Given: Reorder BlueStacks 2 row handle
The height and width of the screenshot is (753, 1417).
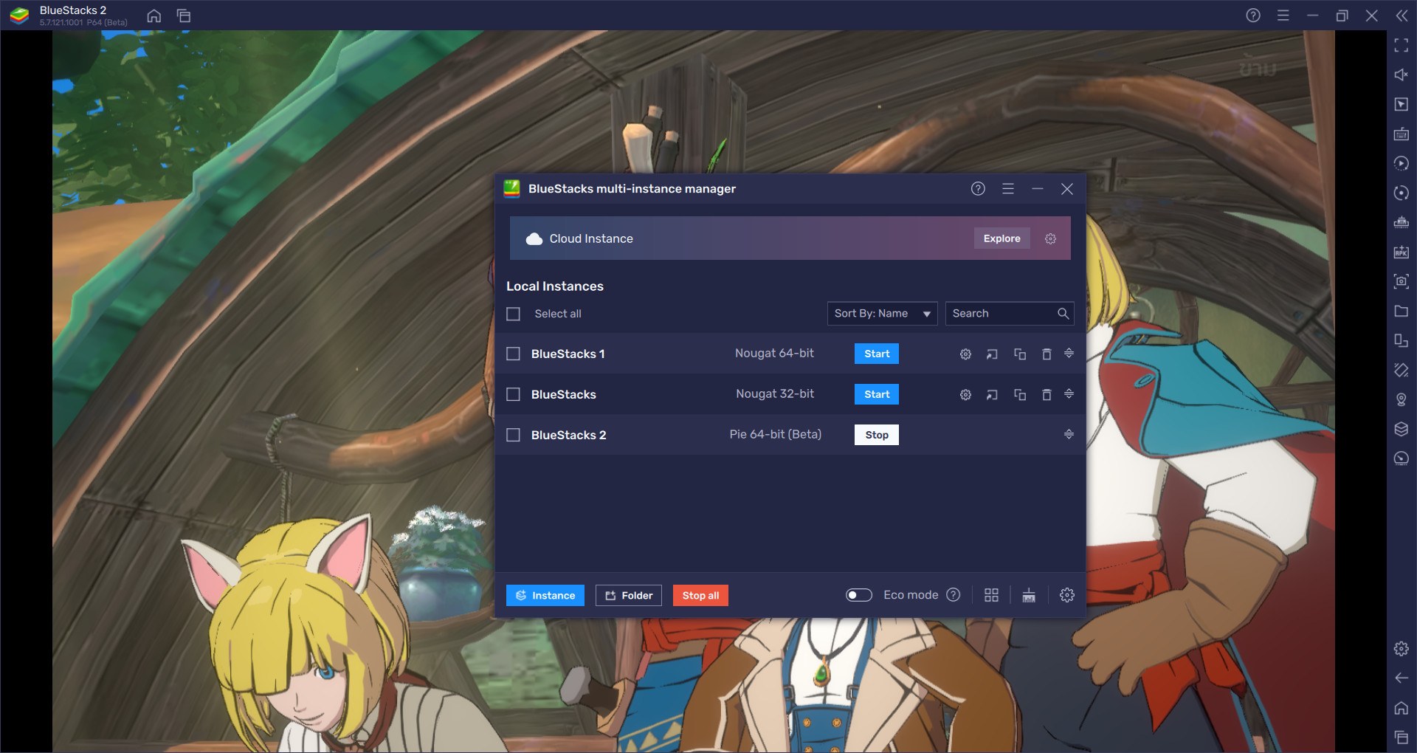Looking at the screenshot, I should tap(1069, 434).
